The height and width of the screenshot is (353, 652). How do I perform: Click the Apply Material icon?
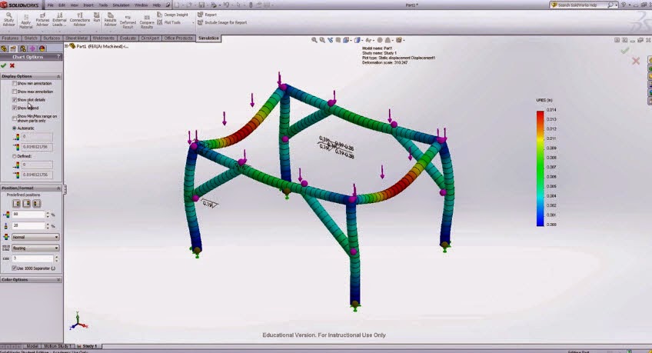pyautogui.click(x=26, y=21)
